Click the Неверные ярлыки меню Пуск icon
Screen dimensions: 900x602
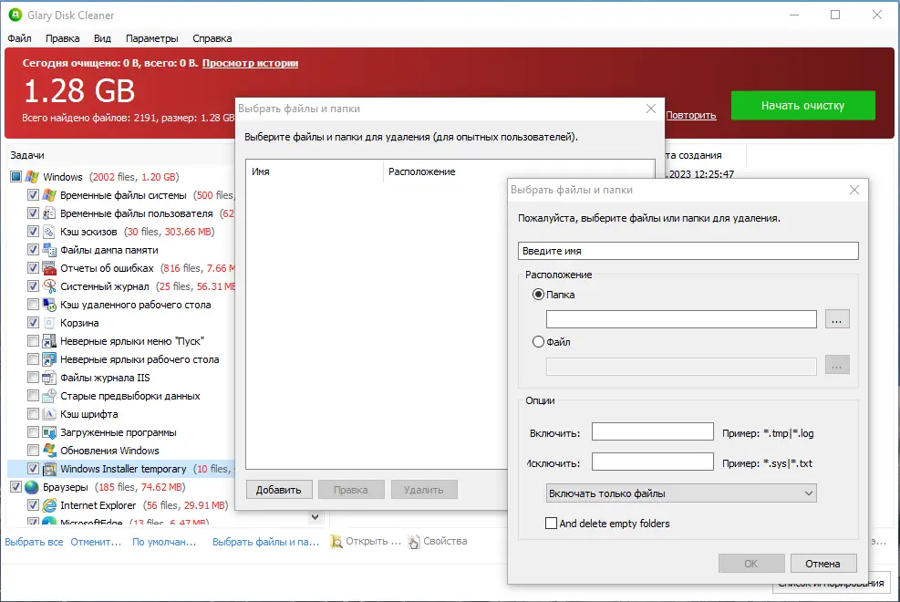(49, 341)
